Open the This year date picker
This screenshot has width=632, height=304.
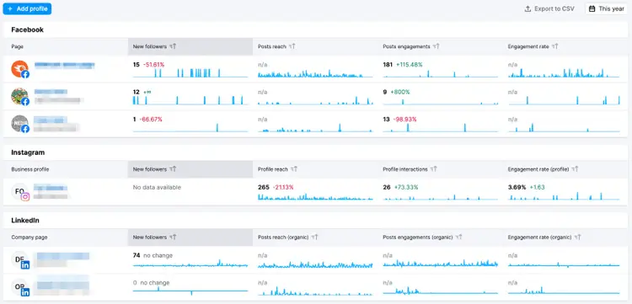[x=606, y=9]
